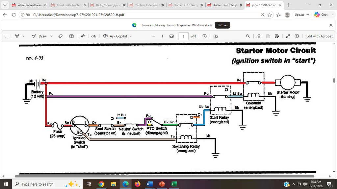Click Edit with Acrobat
Viewport: 337px width, 189px height.
click(x=319, y=36)
